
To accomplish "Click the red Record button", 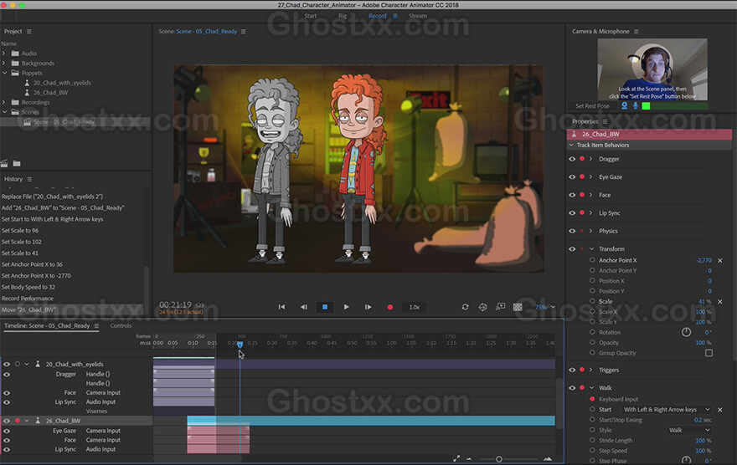I will pyautogui.click(x=389, y=307).
